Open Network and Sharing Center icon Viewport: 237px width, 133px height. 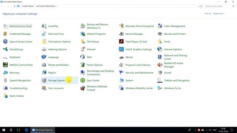point(160,57)
